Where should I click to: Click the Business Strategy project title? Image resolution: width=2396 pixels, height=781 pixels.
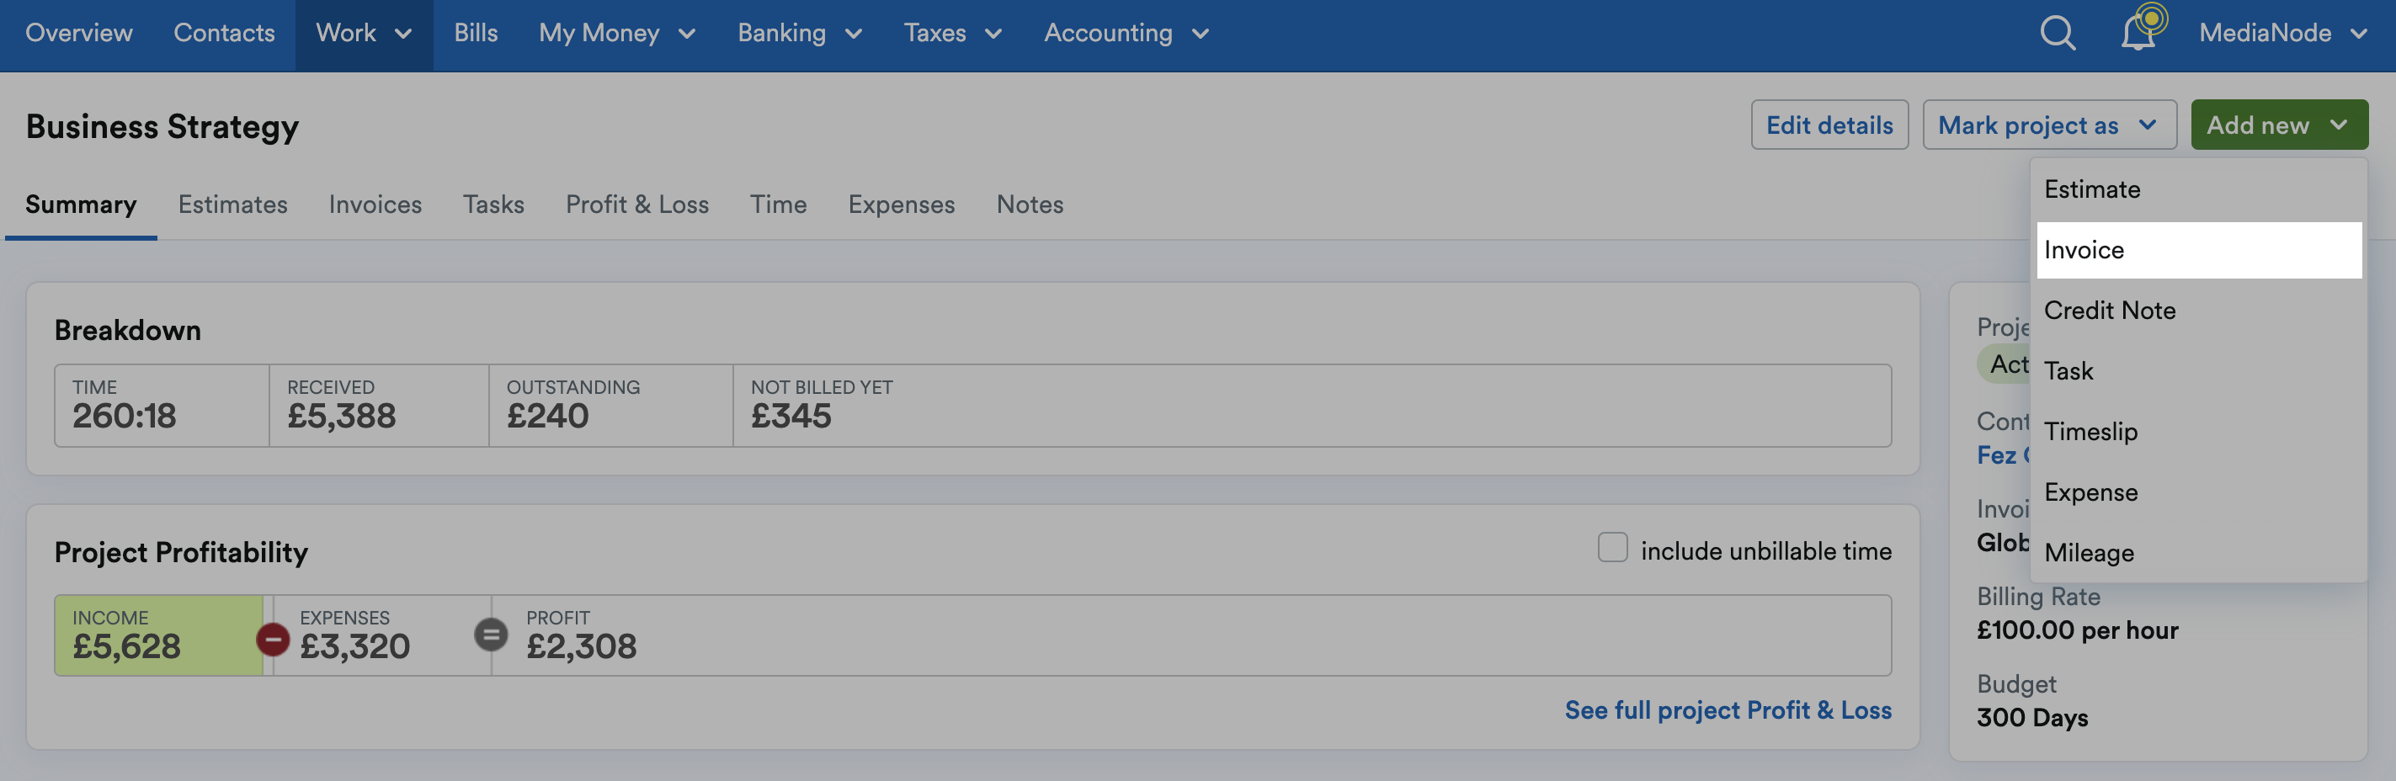[x=162, y=126]
